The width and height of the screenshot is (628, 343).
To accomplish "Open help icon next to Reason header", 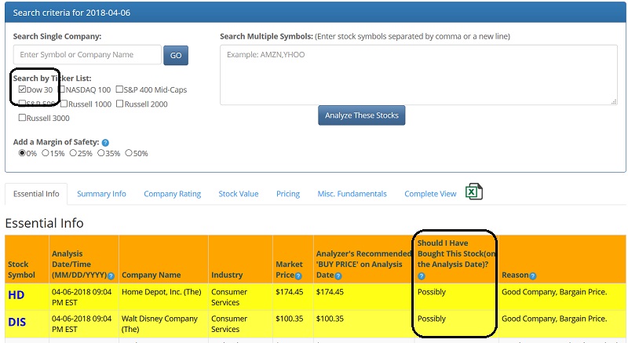I will click(x=533, y=275).
